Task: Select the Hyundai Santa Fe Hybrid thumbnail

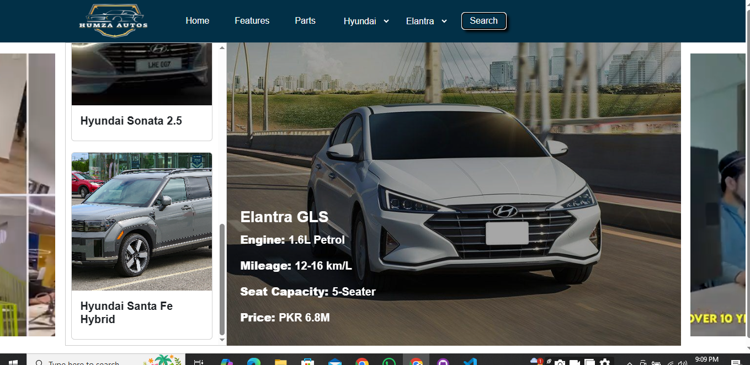Action: coord(141,221)
